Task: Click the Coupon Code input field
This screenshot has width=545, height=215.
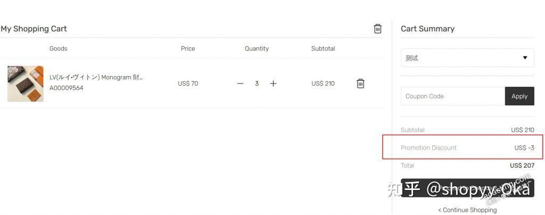Action: (452, 96)
